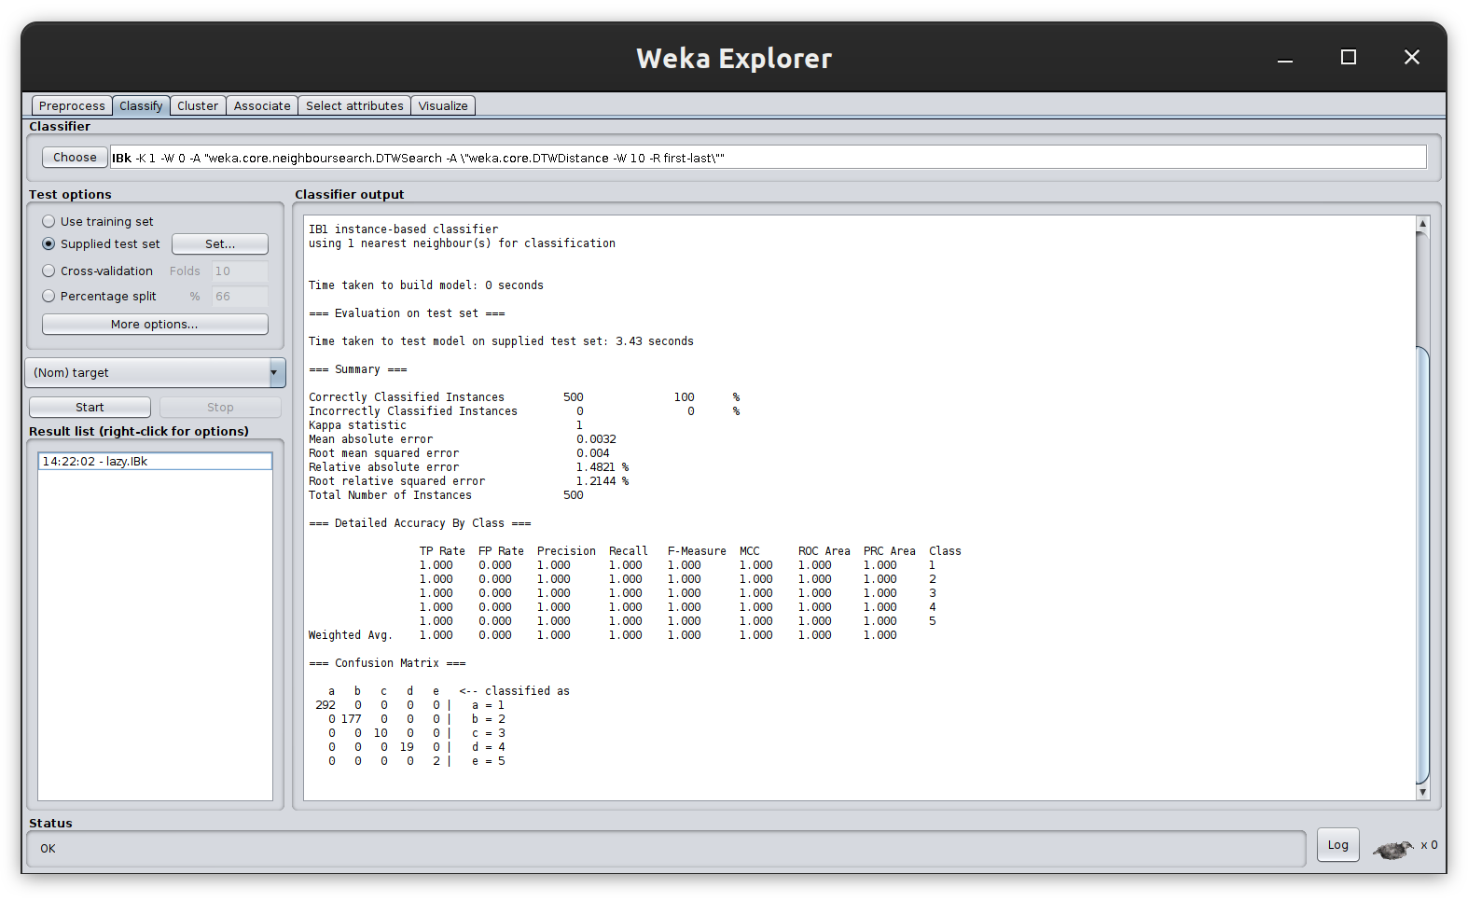This screenshot has height=902, width=1468.
Task: Click confusion matrix value 292
Action: (325, 705)
